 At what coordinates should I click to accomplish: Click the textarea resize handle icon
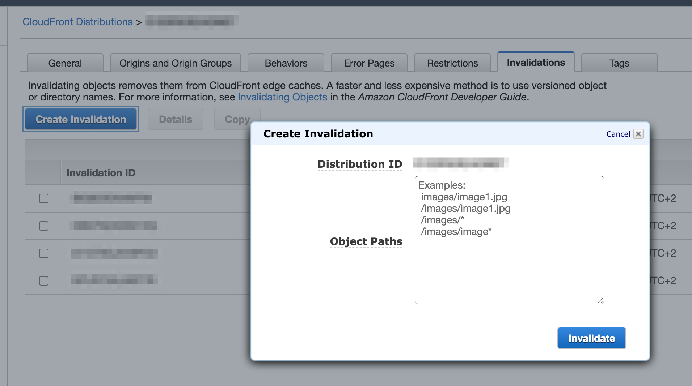(600, 300)
